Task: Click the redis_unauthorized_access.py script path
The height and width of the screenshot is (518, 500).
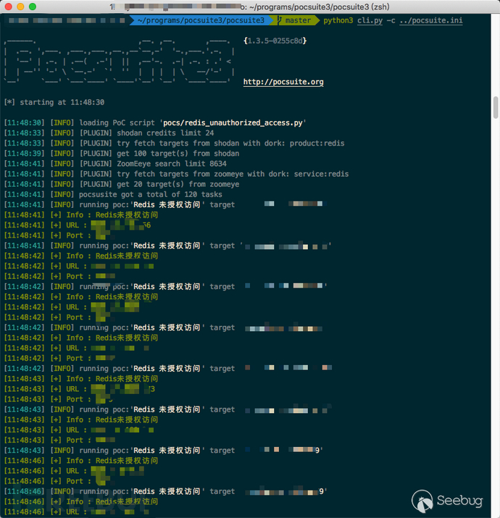Action: [233, 123]
